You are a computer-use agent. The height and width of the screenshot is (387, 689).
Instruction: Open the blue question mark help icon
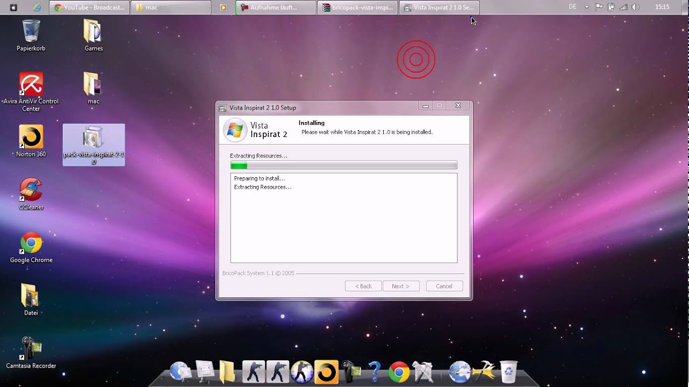[375, 371]
